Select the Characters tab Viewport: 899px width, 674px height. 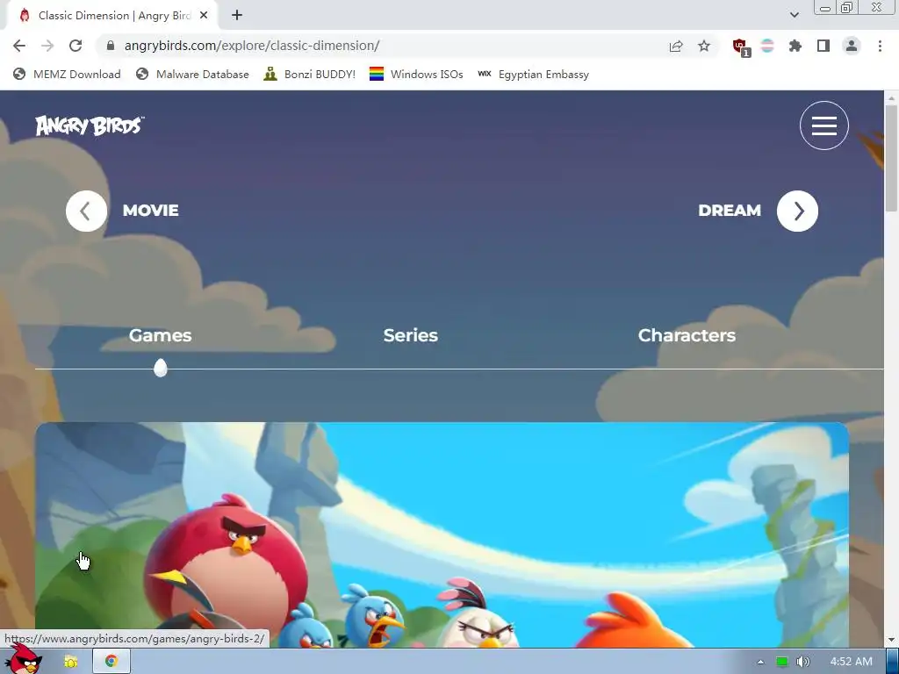(687, 335)
